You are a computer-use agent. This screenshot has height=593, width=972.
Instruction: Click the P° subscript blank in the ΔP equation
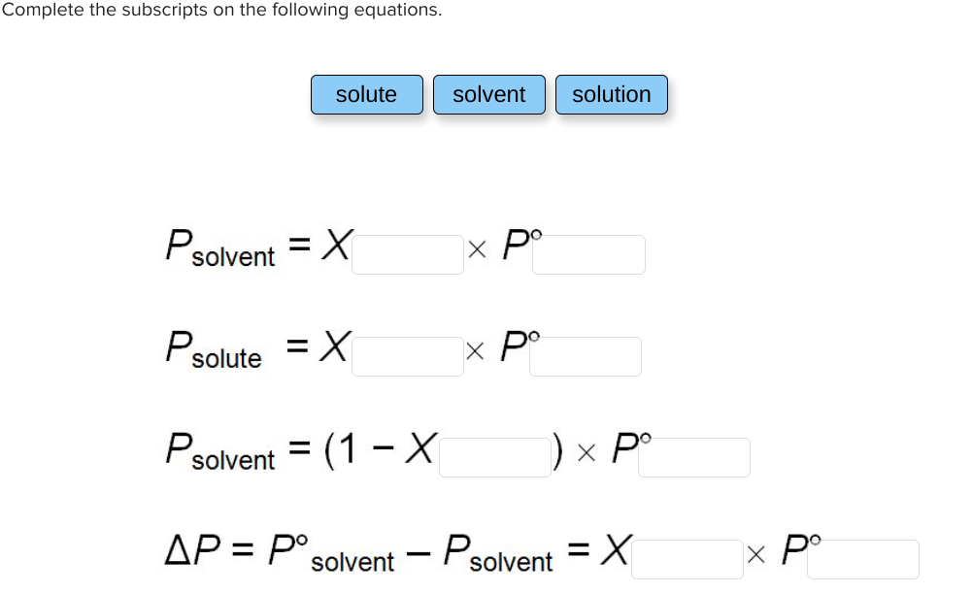(x=862, y=557)
